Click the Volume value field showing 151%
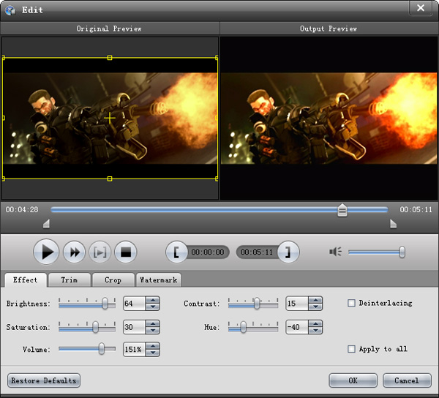Image resolution: width=439 pixels, height=398 pixels. click(x=135, y=349)
